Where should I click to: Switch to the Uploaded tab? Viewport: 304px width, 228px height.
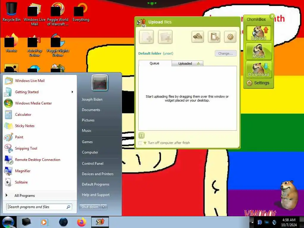188,64
